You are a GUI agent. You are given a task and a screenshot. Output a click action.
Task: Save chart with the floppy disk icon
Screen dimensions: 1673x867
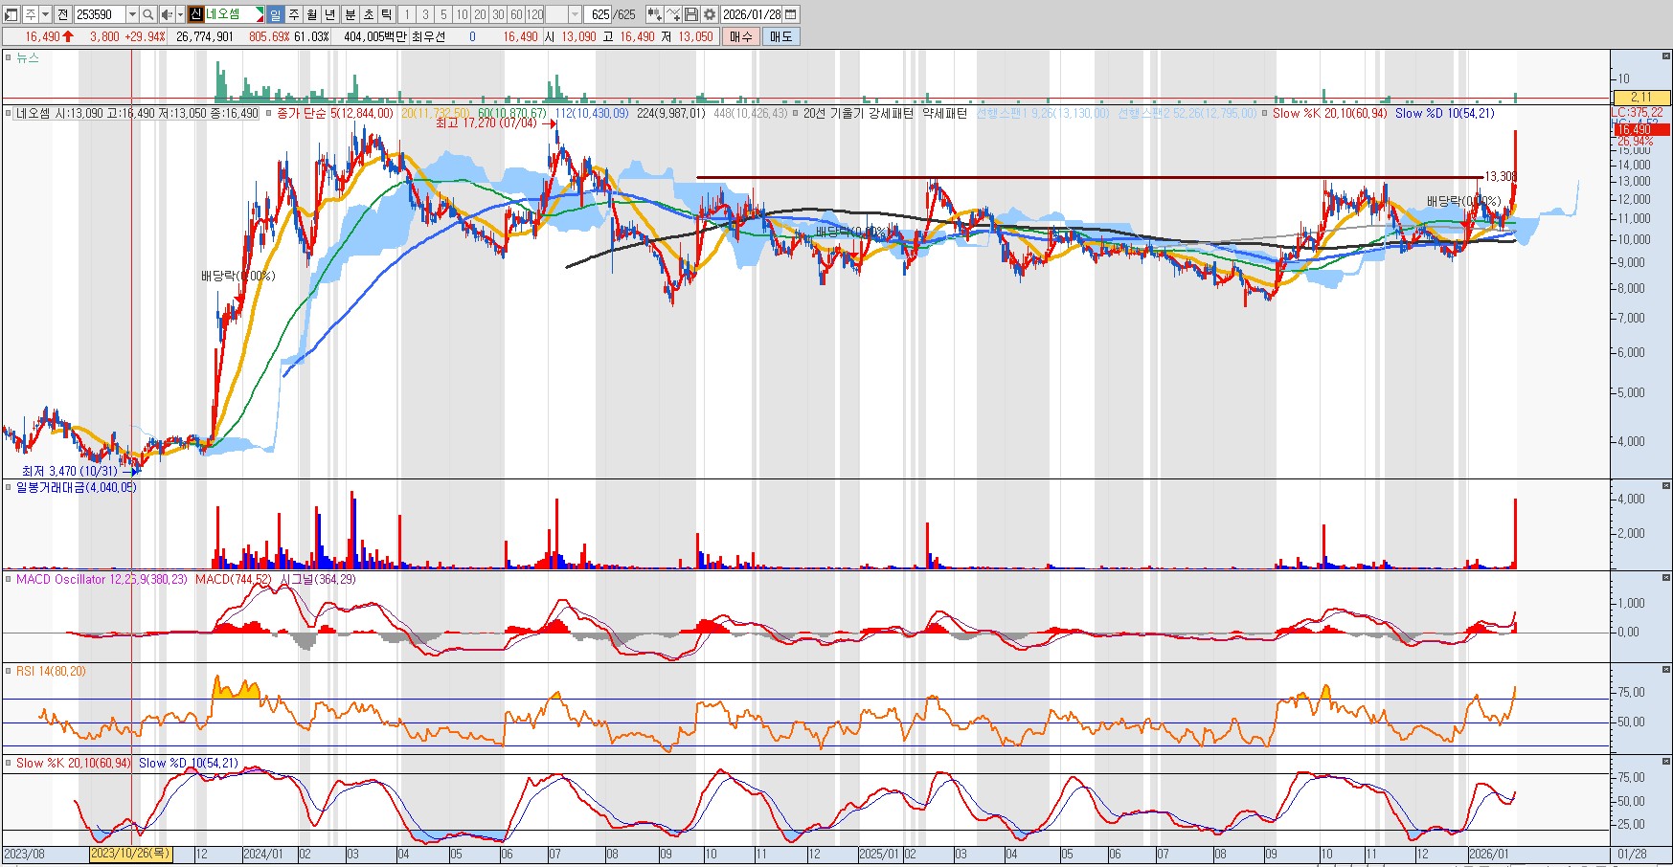690,14
